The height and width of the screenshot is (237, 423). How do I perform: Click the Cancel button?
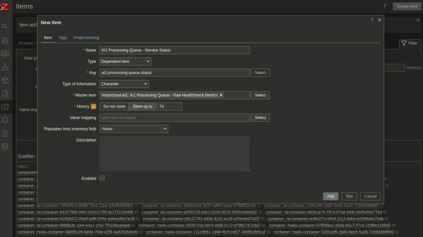[x=370, y=196]
